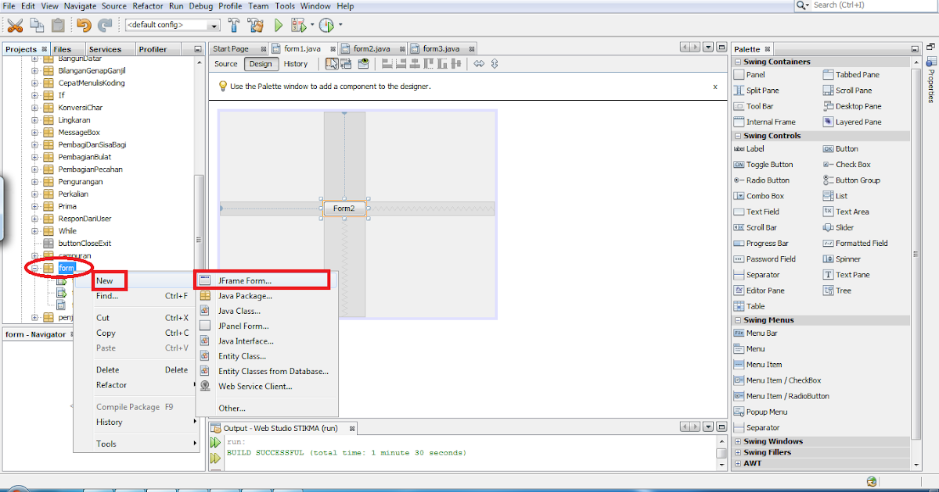This screenshot has height=492, width=939.
Task: Expand the AWT palette category
Action: (736, 463)
